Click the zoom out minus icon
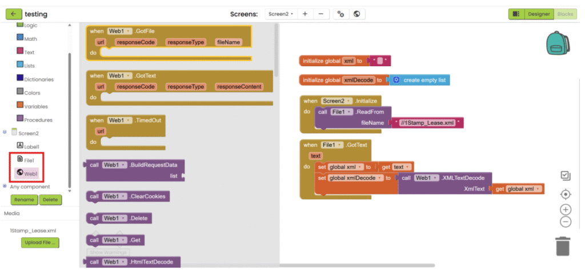Screen dimensions: 585x271 566,222
